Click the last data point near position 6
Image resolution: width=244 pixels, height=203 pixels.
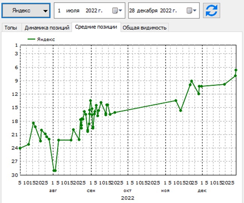pos(236,70)
